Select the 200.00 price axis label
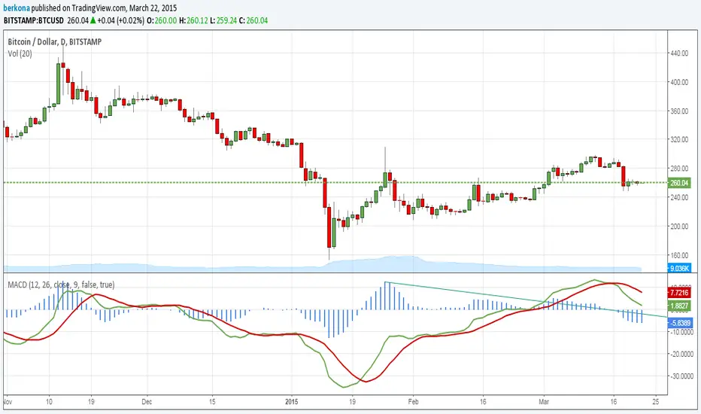The image size is (701, 414). point(679,227)
